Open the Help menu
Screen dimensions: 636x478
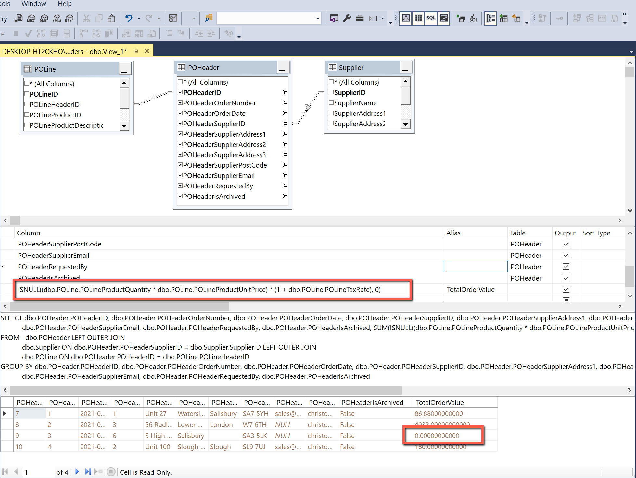pos(64,4)
